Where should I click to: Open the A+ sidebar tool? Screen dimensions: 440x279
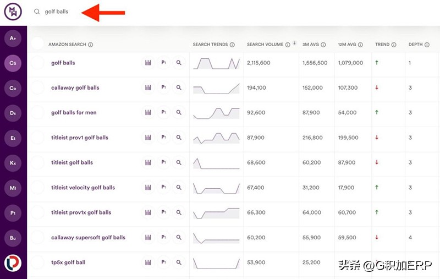click(13, 38)
